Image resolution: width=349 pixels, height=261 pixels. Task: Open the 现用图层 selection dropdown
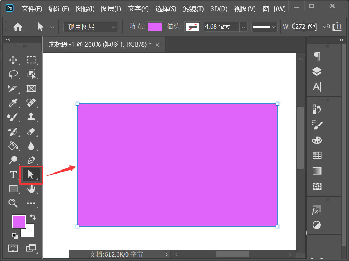click(90, 26)
